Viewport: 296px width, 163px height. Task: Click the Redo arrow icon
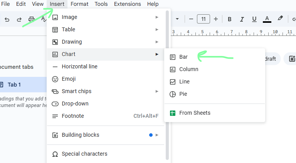pos(19,19)
